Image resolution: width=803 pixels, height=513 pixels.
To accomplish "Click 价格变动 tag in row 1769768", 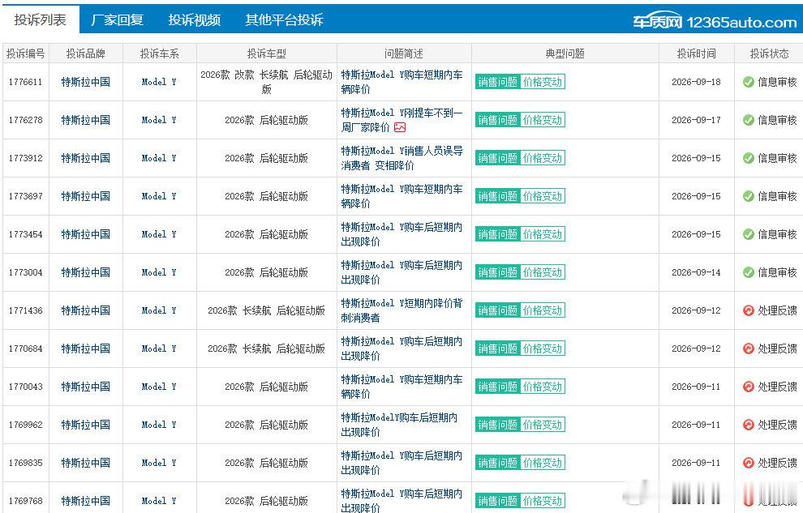I will click(x=543, y=501).
